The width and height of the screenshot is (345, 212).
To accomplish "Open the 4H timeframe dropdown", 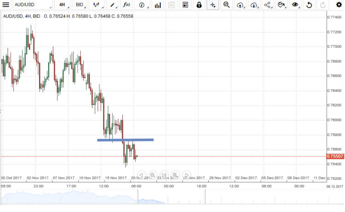I will (62, 5).
